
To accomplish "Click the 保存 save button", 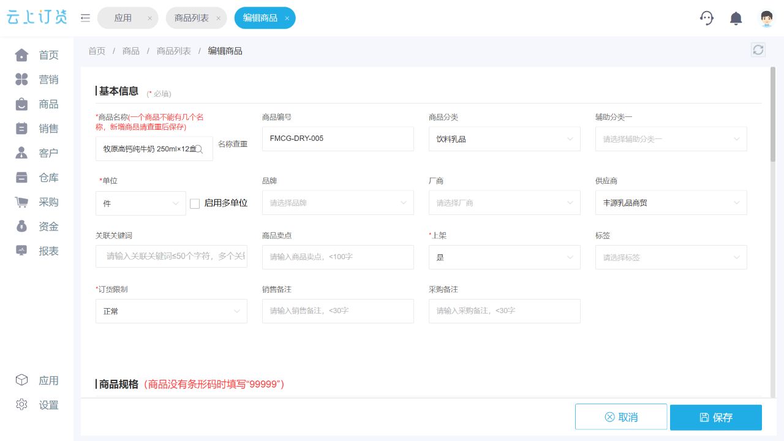I will tap(716, 417).
